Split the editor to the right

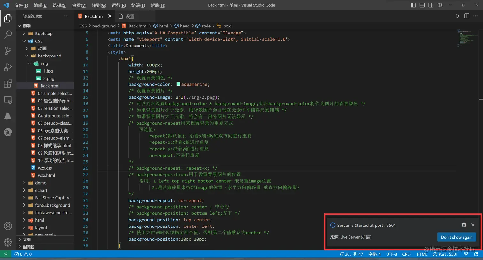click(467, 16)
